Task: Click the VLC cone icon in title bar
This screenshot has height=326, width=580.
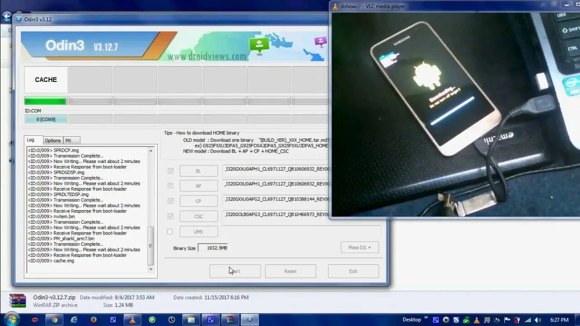Action: pyautogui.click(x=335, y=6)
